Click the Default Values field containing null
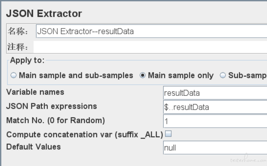 [x=215, y=148]
